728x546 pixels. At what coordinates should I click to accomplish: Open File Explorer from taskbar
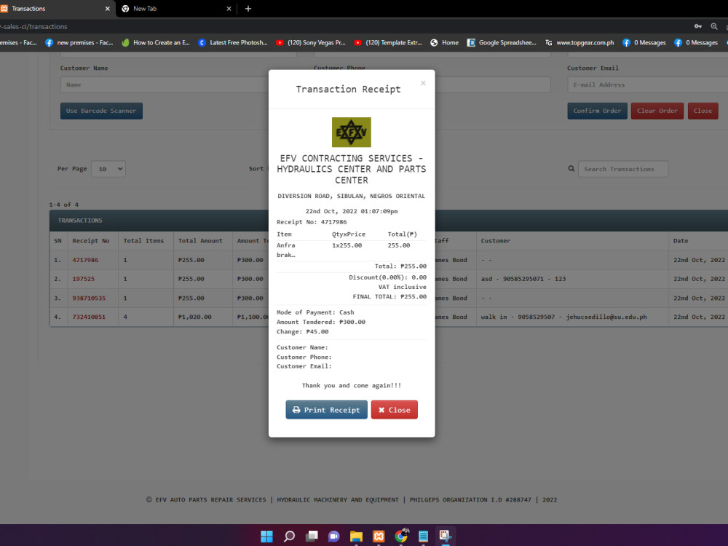pyautogui.click(x=356, y=537)
